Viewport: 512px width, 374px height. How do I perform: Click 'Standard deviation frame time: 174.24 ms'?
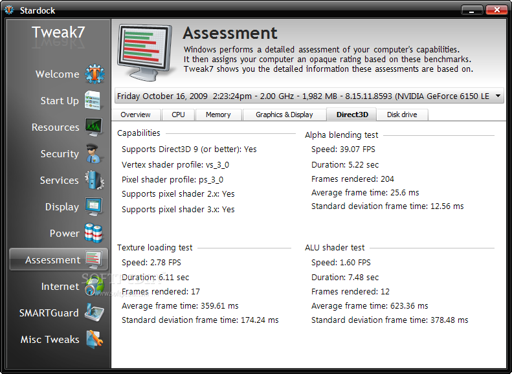click(200, 320)
